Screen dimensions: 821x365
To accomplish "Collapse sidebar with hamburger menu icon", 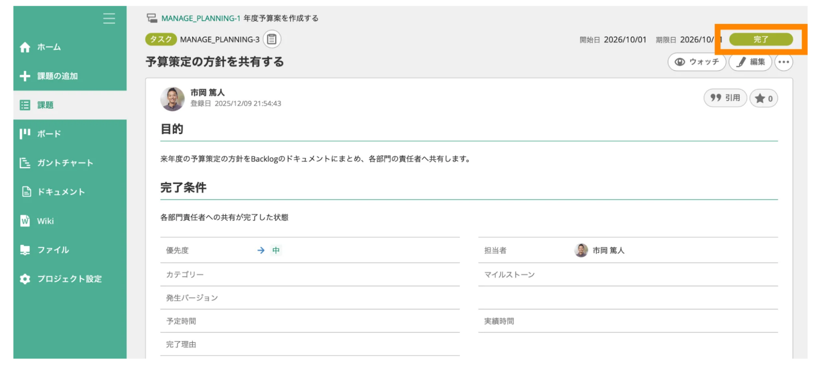I will click(109, 18).
